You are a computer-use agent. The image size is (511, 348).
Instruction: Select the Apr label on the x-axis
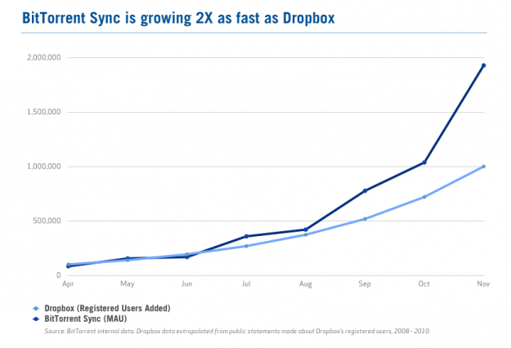point(68,284)
